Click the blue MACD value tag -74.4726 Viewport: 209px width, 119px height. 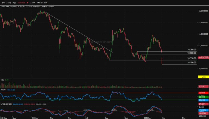tap(203, 111)
